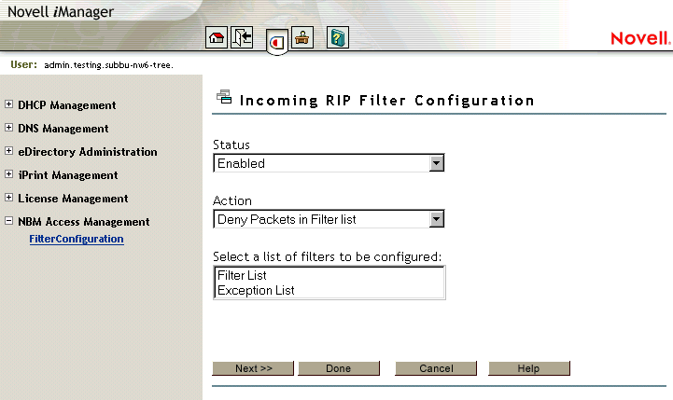
Task: Click NBM Access Management label
Action: (84, 222)
